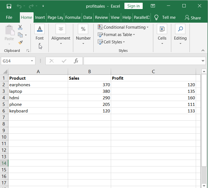Click the Share button
Image resolution: width=208 pixels, height=188 pixels.
(193, 18)
